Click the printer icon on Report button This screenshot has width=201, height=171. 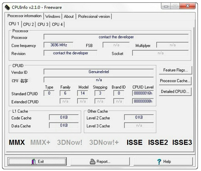[92, 161]
